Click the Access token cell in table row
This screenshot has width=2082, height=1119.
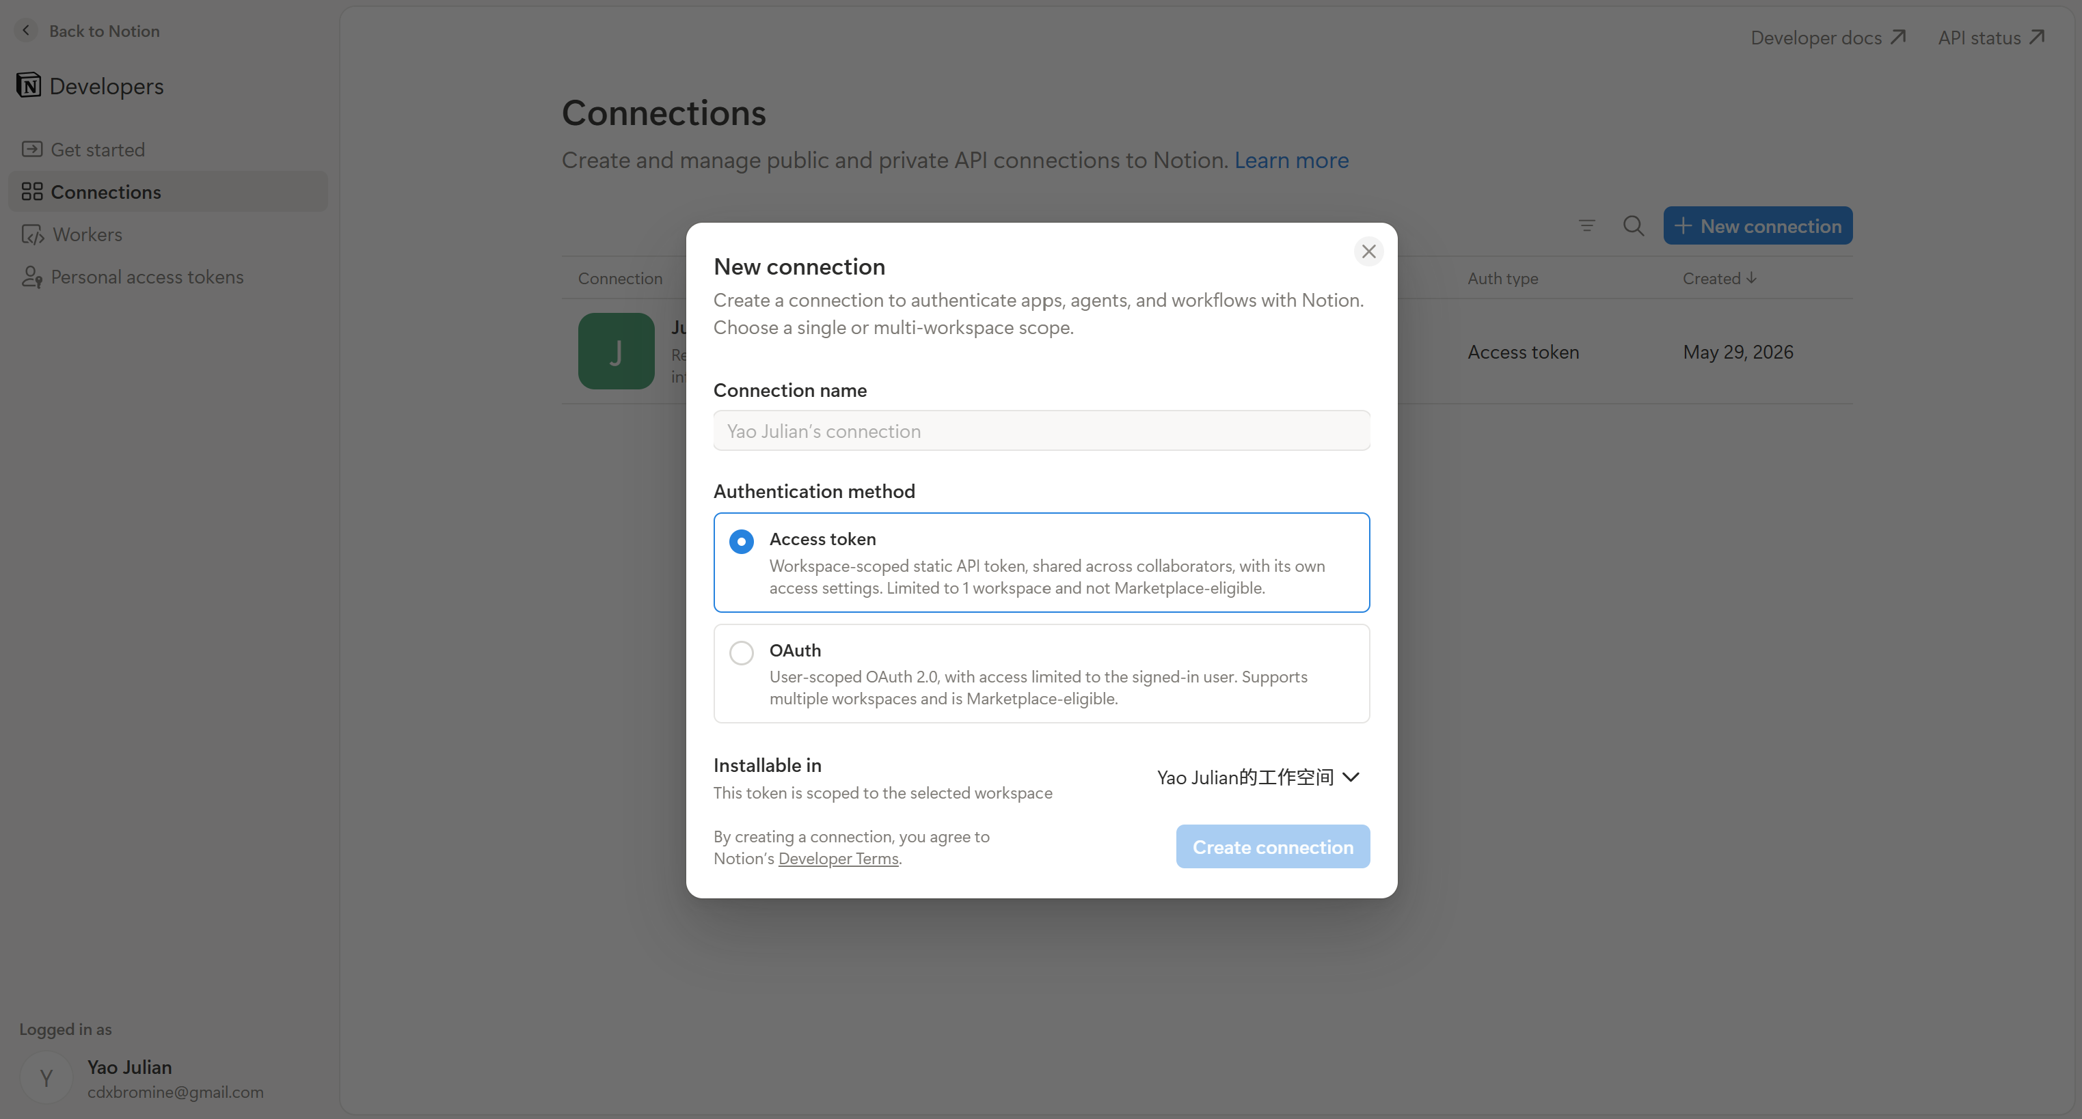pyautogui.click(x=1523, y=353)
